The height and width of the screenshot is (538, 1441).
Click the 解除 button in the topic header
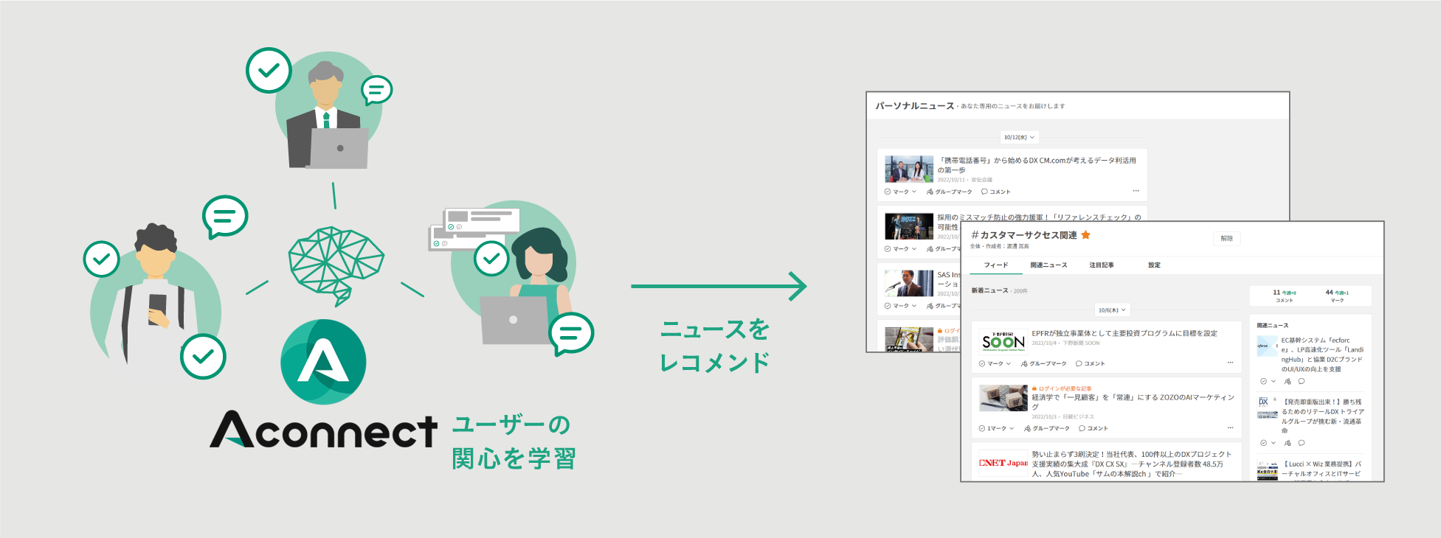pyautogui.click(x=1226, y=238)
